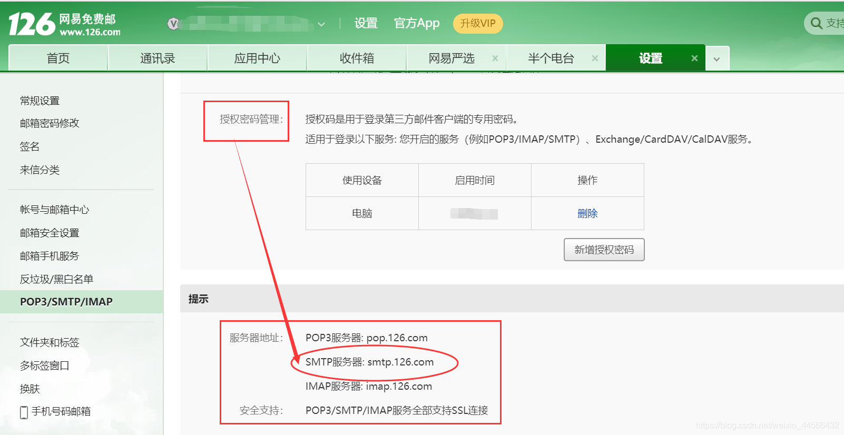Click the IMAP服务器 imap.126.com text
844x435 pixels.
[x=369, y=386]
